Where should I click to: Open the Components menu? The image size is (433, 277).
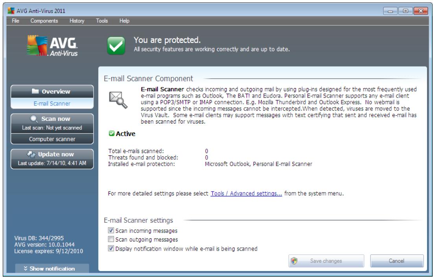coord(44,21)
